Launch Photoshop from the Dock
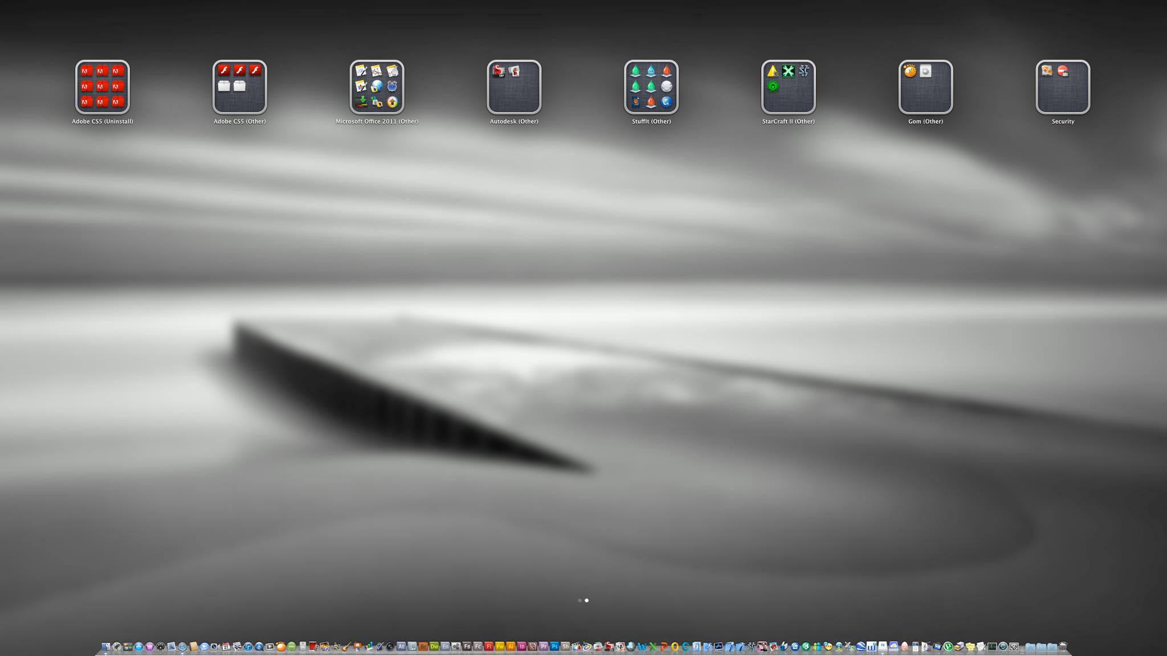Viewport: 1167px width, 656px height. [x=554, y=646]
